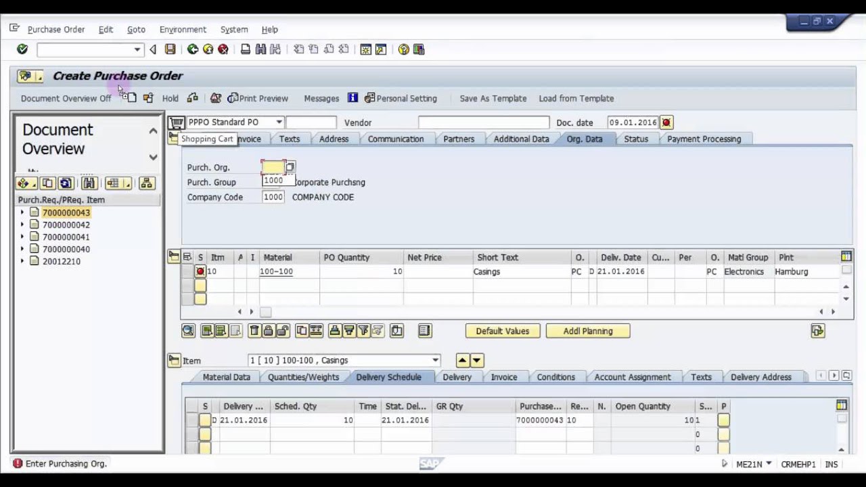Click the hierarchy icon in Document Overview toolbar
866x487 pixels.
click(x=147, y=183)
